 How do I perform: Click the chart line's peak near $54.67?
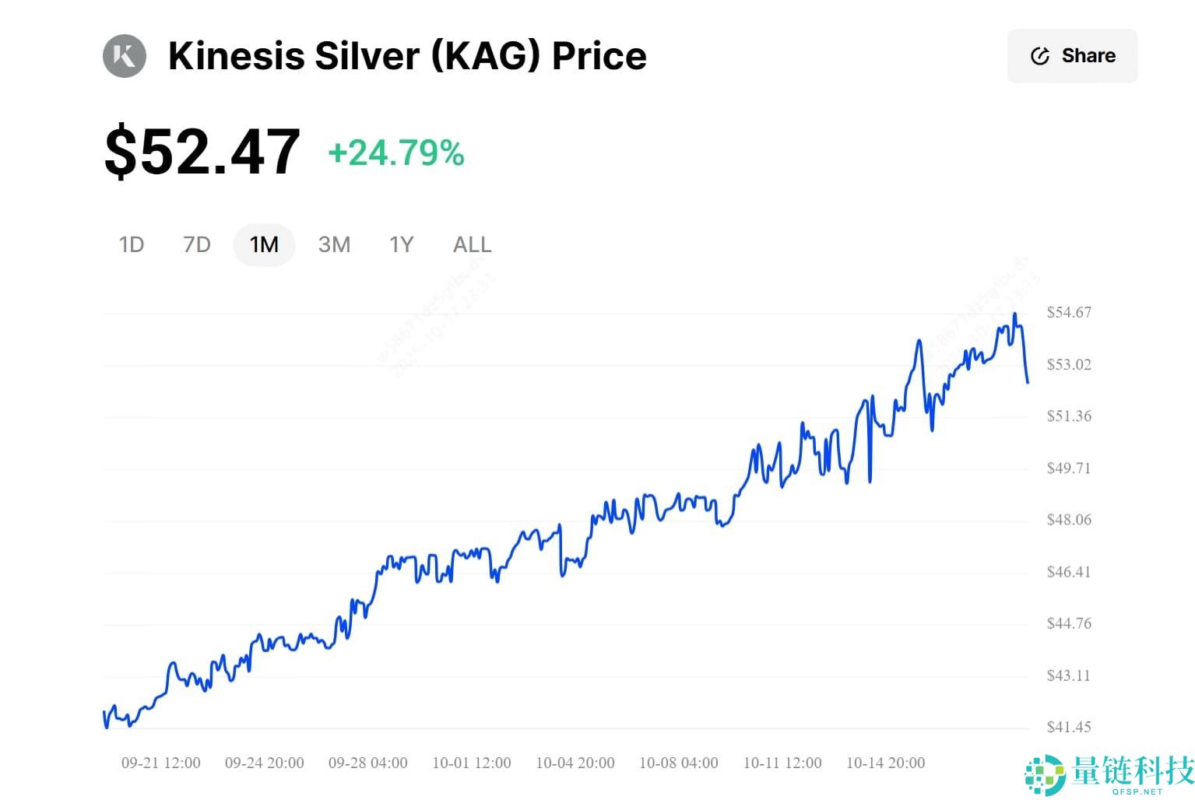(1014, 315)
